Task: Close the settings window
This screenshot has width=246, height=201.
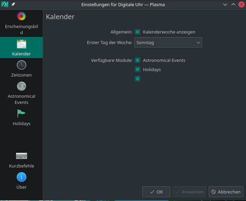Action: (x=242, y=4)
